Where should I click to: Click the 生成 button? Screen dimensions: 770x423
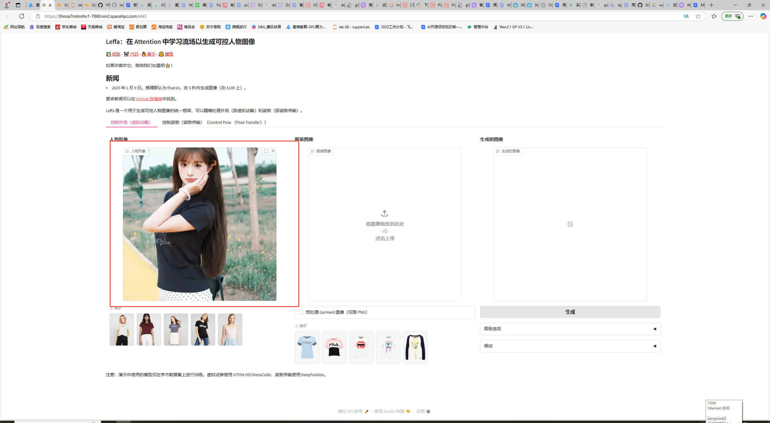pos(570,312)
